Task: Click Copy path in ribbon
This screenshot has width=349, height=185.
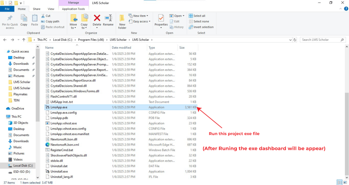Action: point(50,21)
